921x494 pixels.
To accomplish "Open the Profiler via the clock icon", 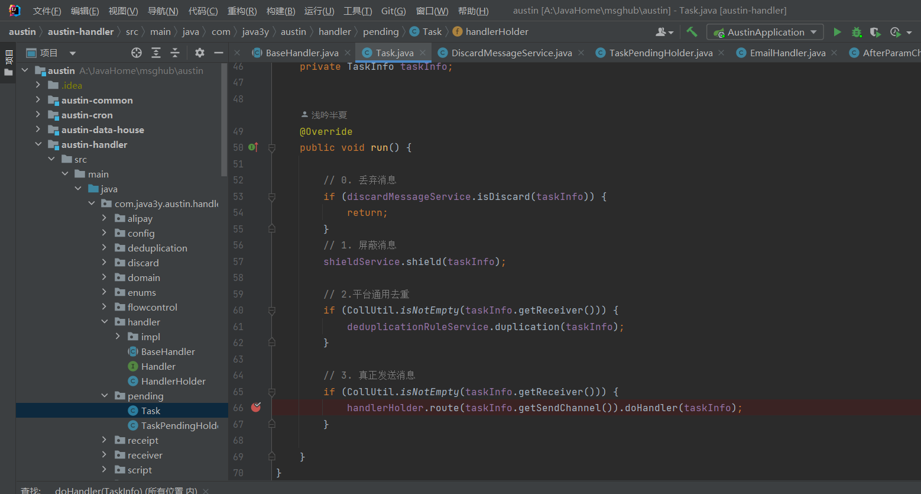I will 894,32.
